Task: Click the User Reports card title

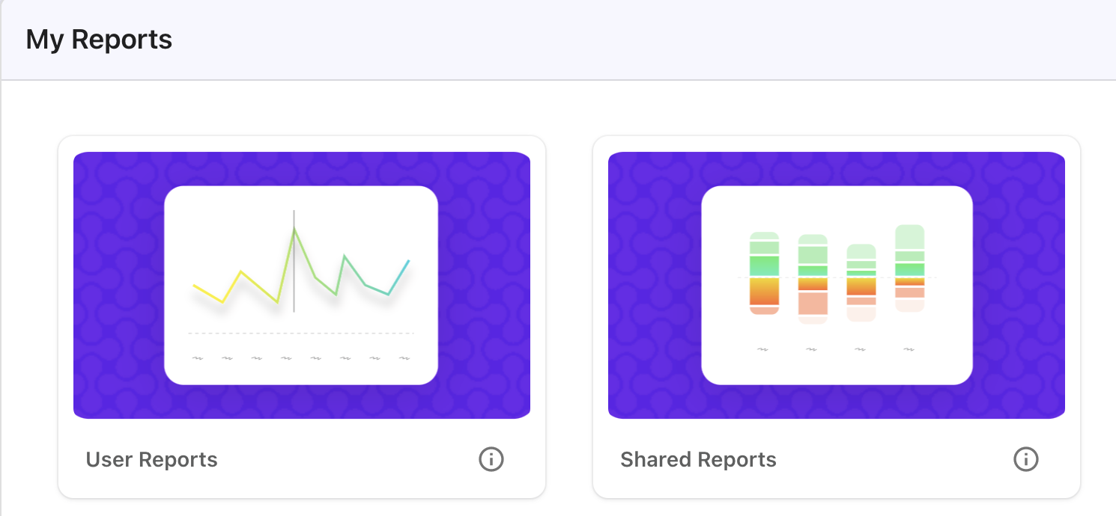Action: pyautogui.click(x=151, y=459)
